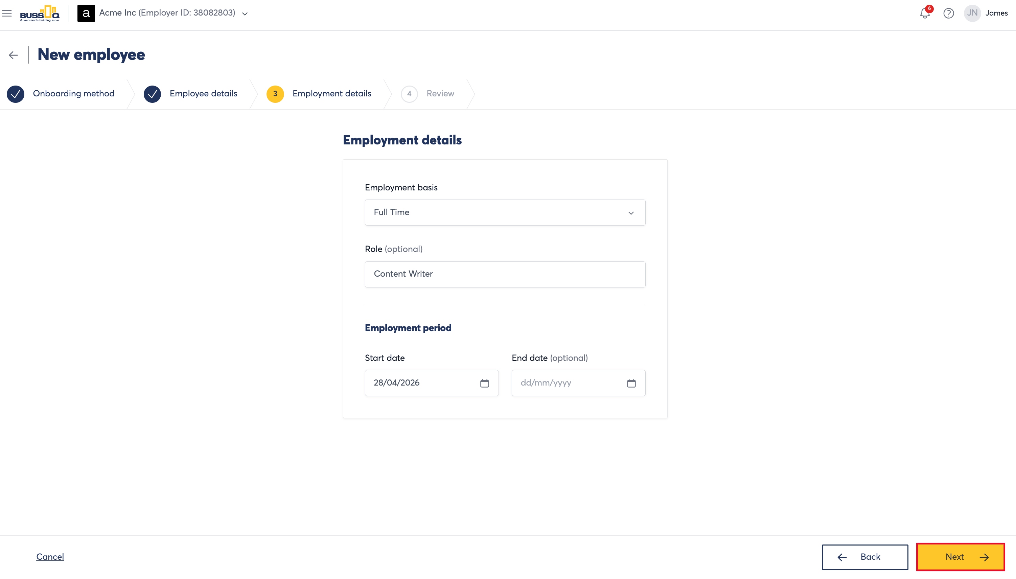1016x579 pixels.
Task: Click the End date input field
Action: [578, 383]
